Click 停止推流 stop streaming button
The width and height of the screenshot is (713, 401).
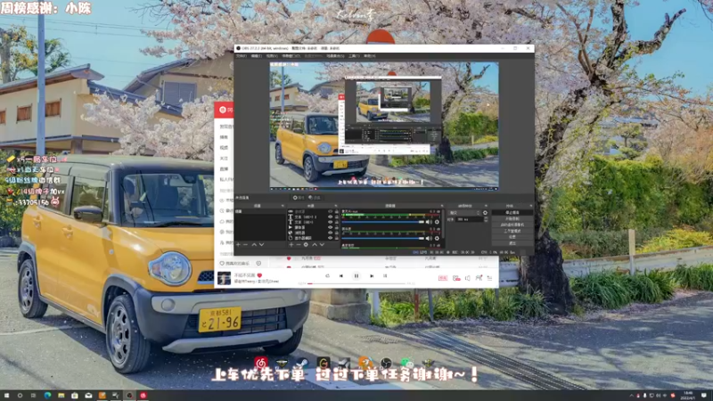click(x=512, y=212)
